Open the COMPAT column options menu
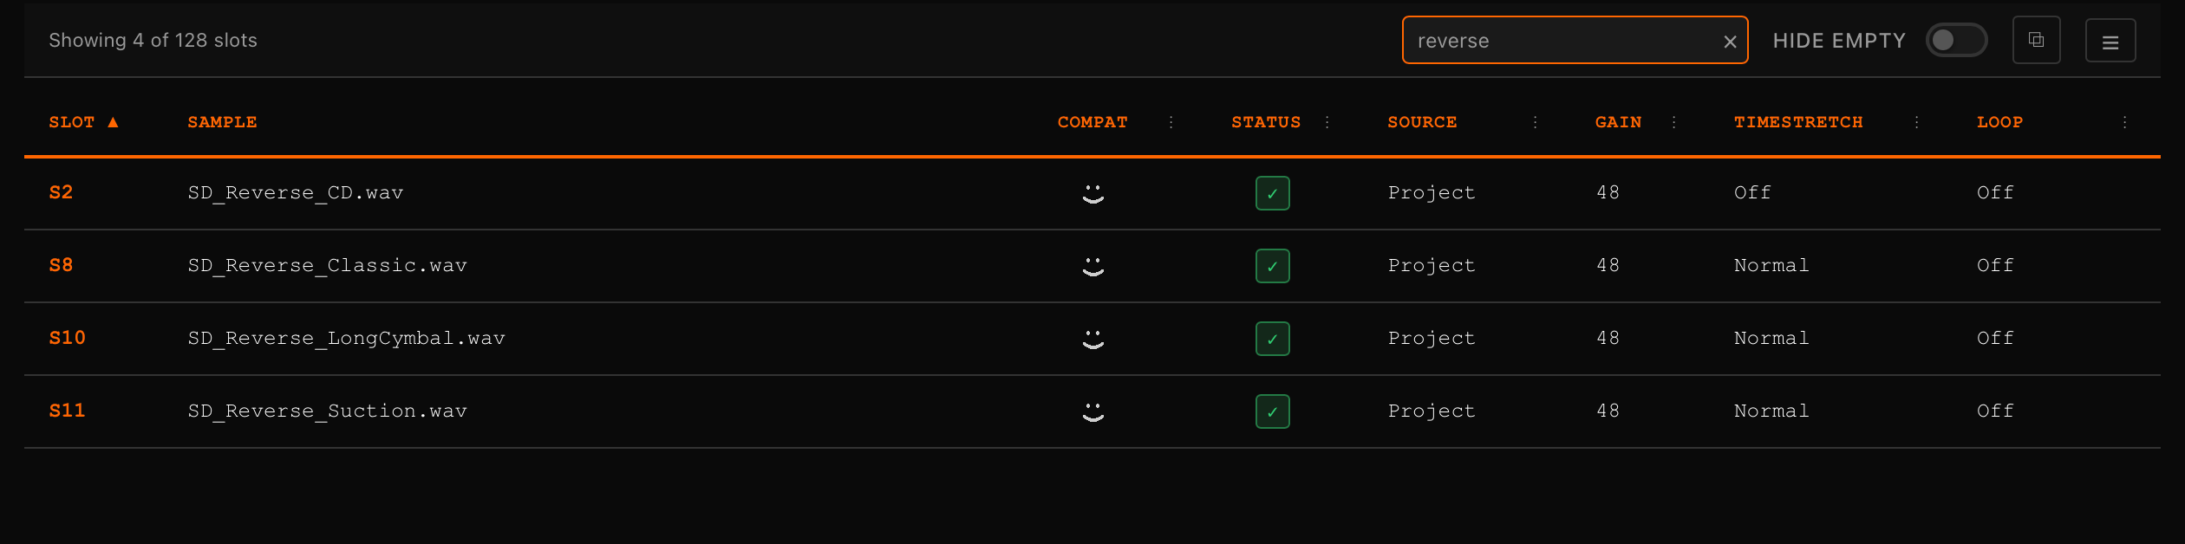Screen dimensions: 2185x544 coord(1171,122)
